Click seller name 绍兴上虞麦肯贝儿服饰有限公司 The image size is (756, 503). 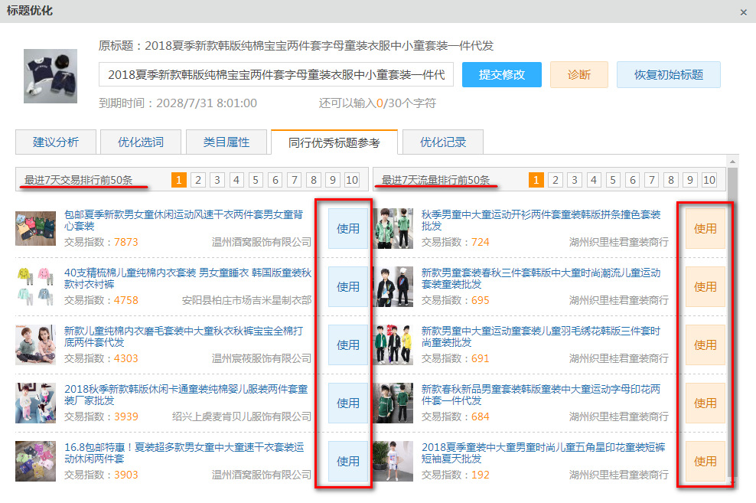tap(242, 416)
